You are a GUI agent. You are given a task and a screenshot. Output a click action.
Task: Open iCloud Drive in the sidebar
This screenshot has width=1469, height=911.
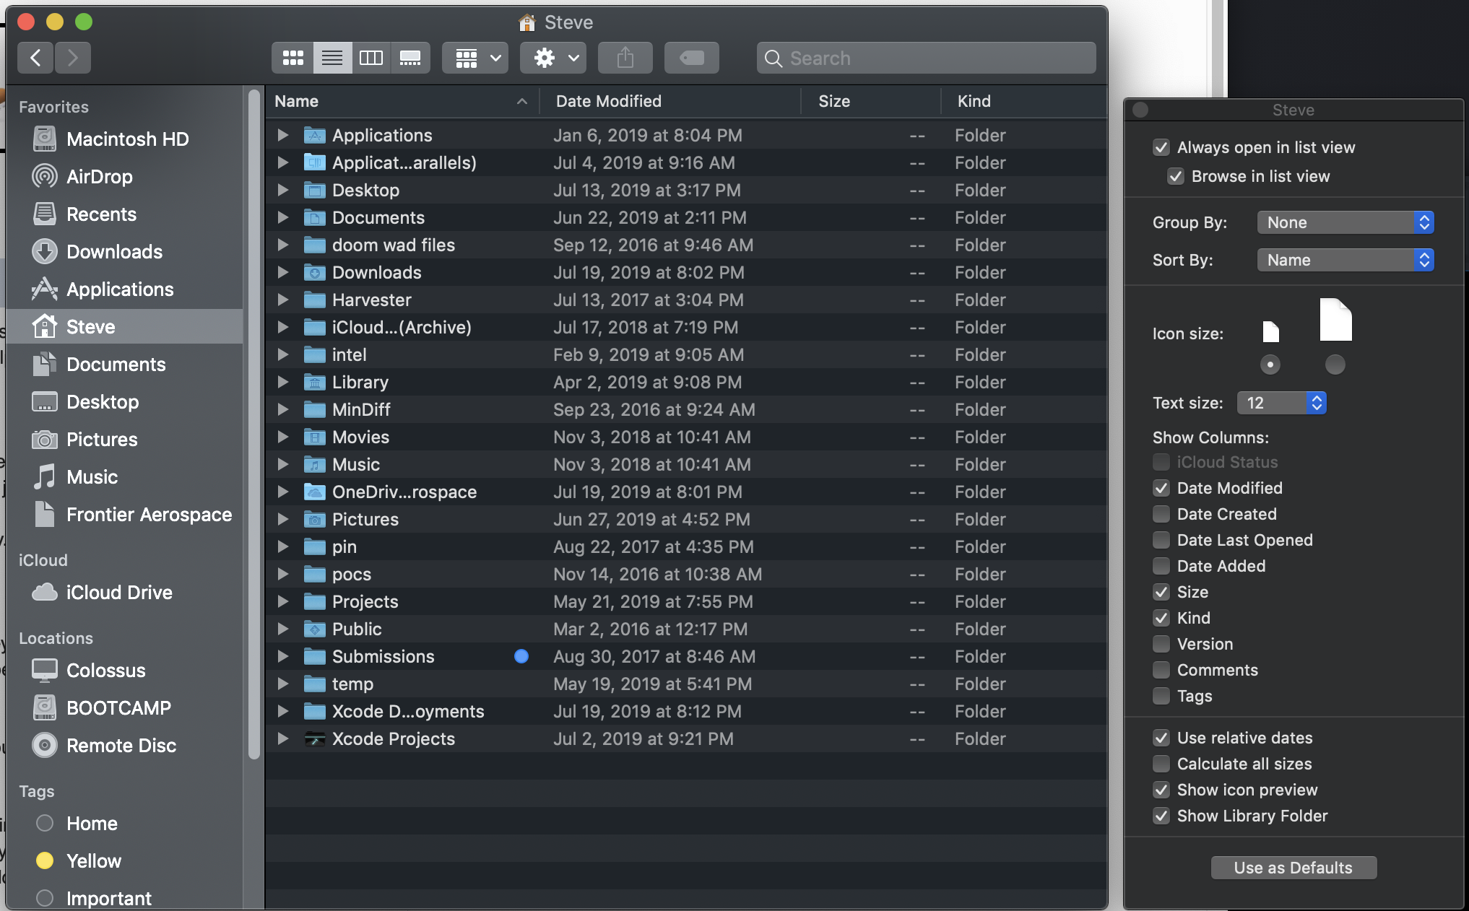tap(119, 593)
